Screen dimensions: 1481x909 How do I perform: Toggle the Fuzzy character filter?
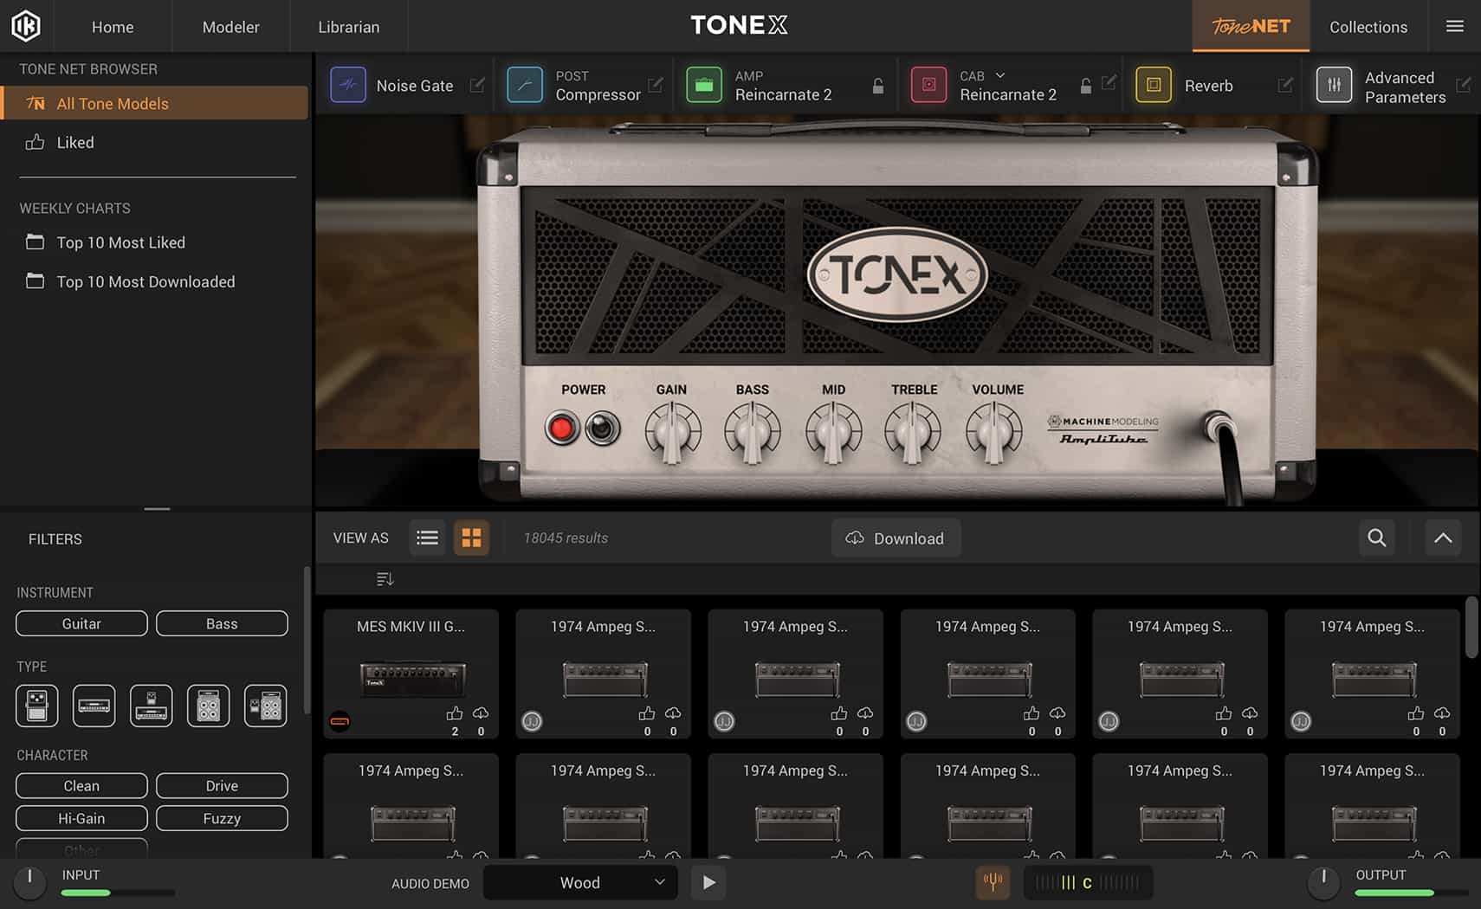[x=222, y=818]
